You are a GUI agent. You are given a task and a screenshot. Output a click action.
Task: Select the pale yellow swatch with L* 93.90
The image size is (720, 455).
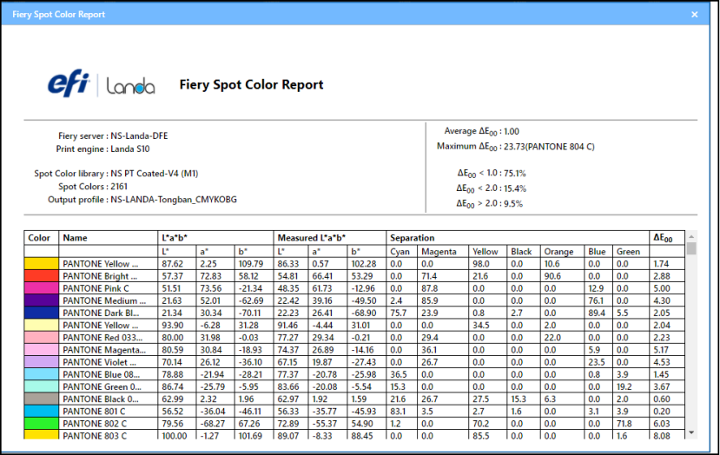41,325
